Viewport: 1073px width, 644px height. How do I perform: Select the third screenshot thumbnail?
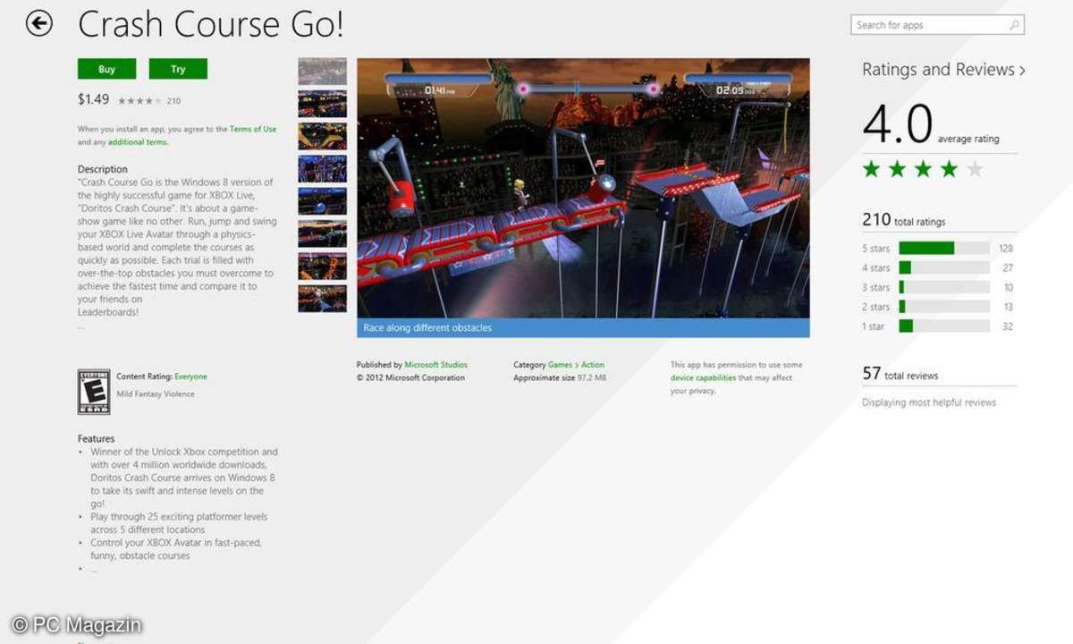tap(322, 136)
